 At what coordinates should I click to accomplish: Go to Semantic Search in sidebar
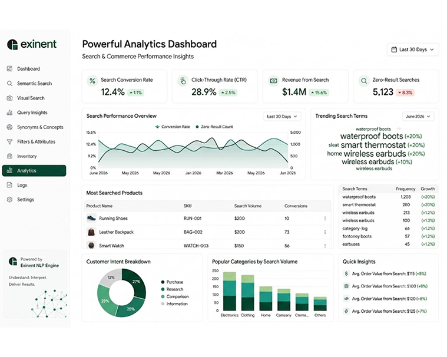(34, 83)
